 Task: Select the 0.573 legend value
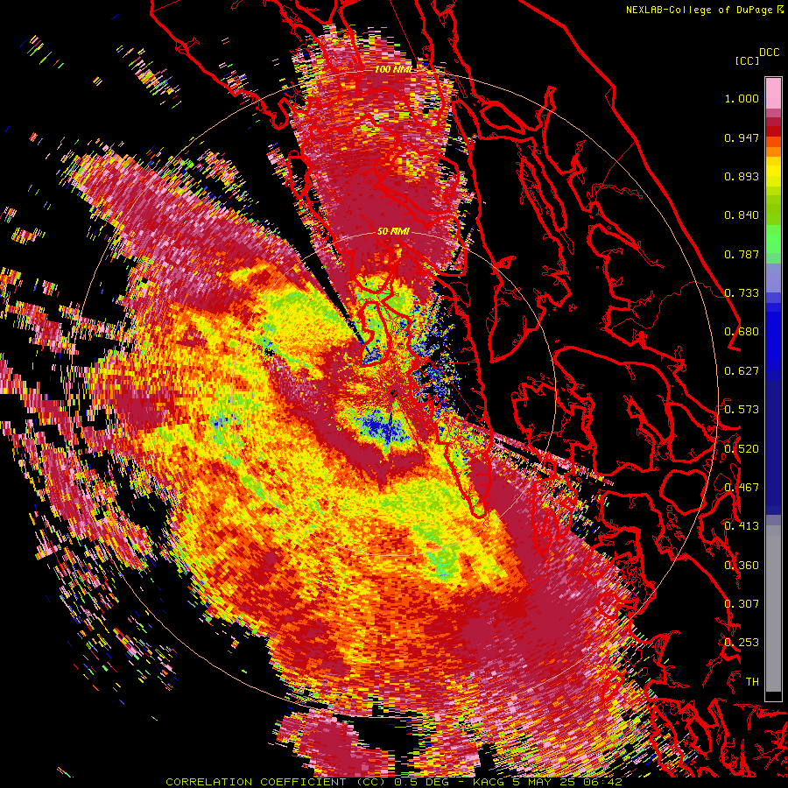click(x=742, y=410)
